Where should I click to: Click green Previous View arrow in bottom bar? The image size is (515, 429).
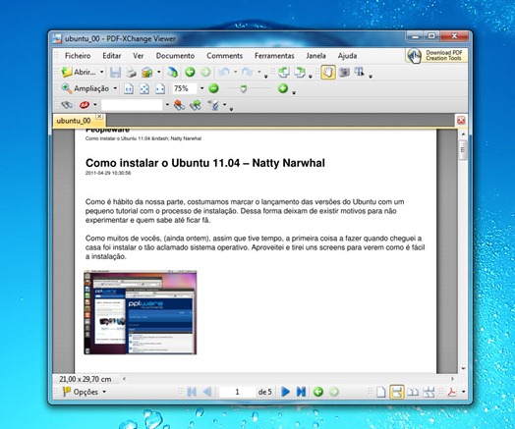[x=317, y=392]
